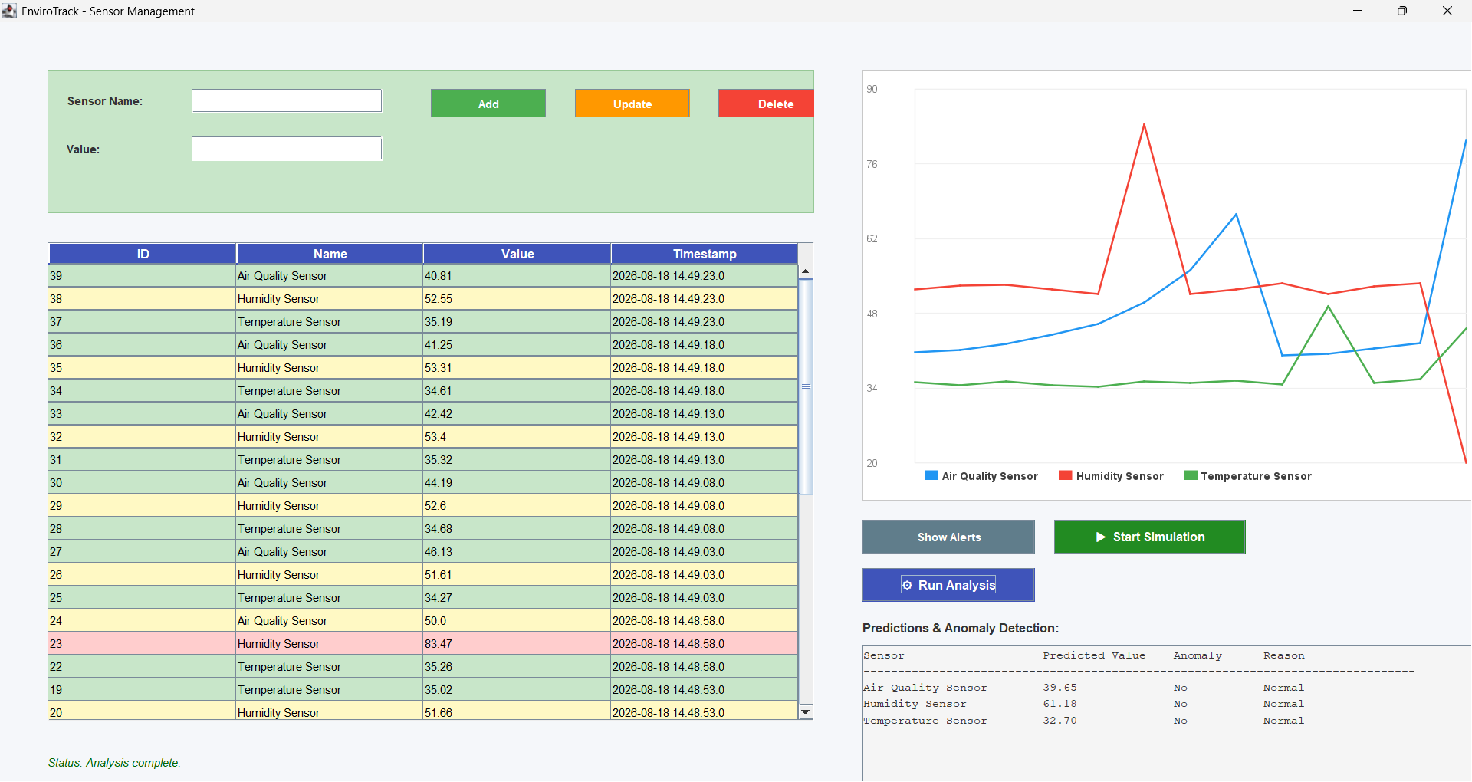Sort by the Value column header

(x=517, y=254)
